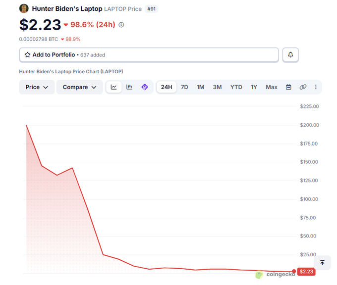Click the Hunter Biden's Laptop title
Image resolution: width=337 pixels, height=285 pixels.
(67, 8)
